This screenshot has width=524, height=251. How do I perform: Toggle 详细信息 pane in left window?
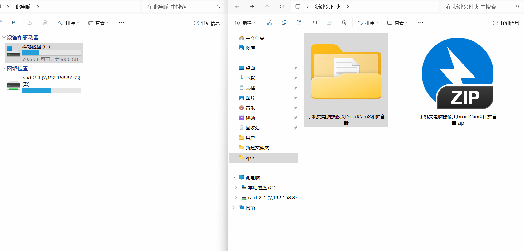[207, 23]
